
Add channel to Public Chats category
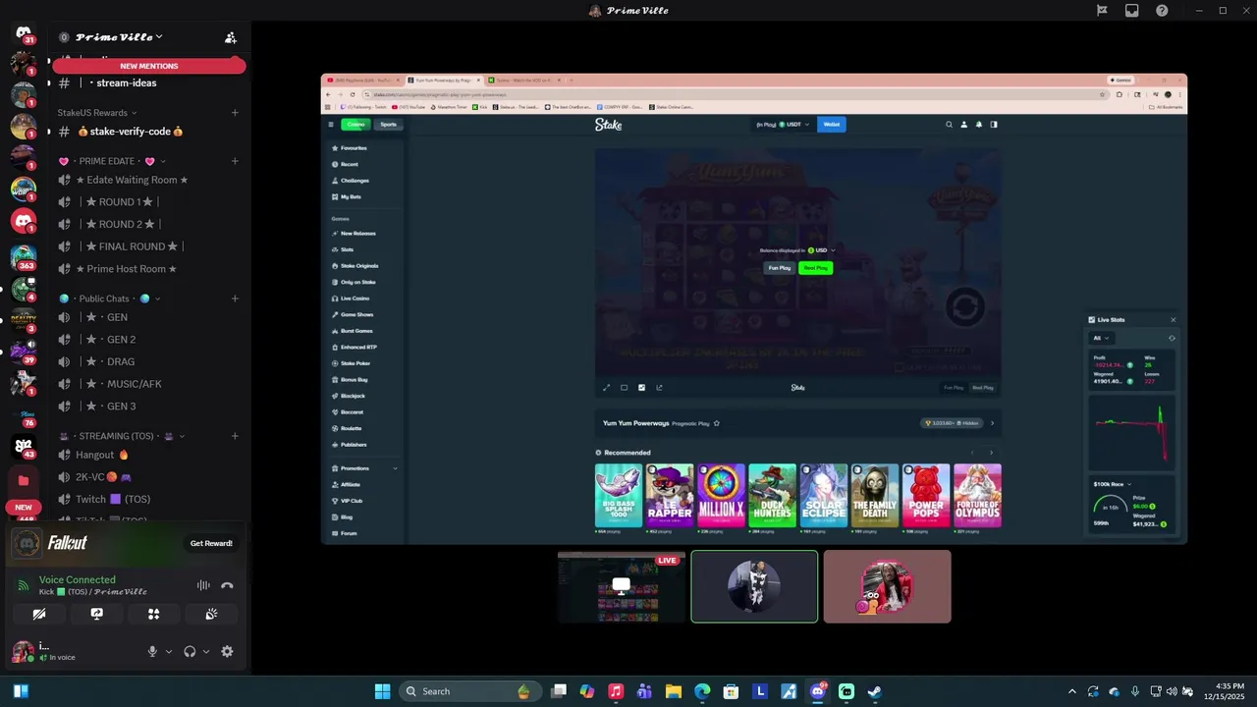(235, 299)
